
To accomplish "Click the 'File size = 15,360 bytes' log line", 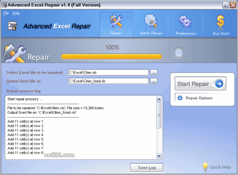I will (x=55, y=108).
